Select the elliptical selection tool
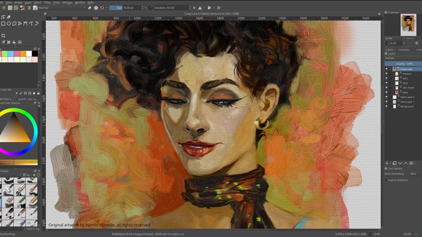This screenshot has width=422, height=237. point(9,24)
